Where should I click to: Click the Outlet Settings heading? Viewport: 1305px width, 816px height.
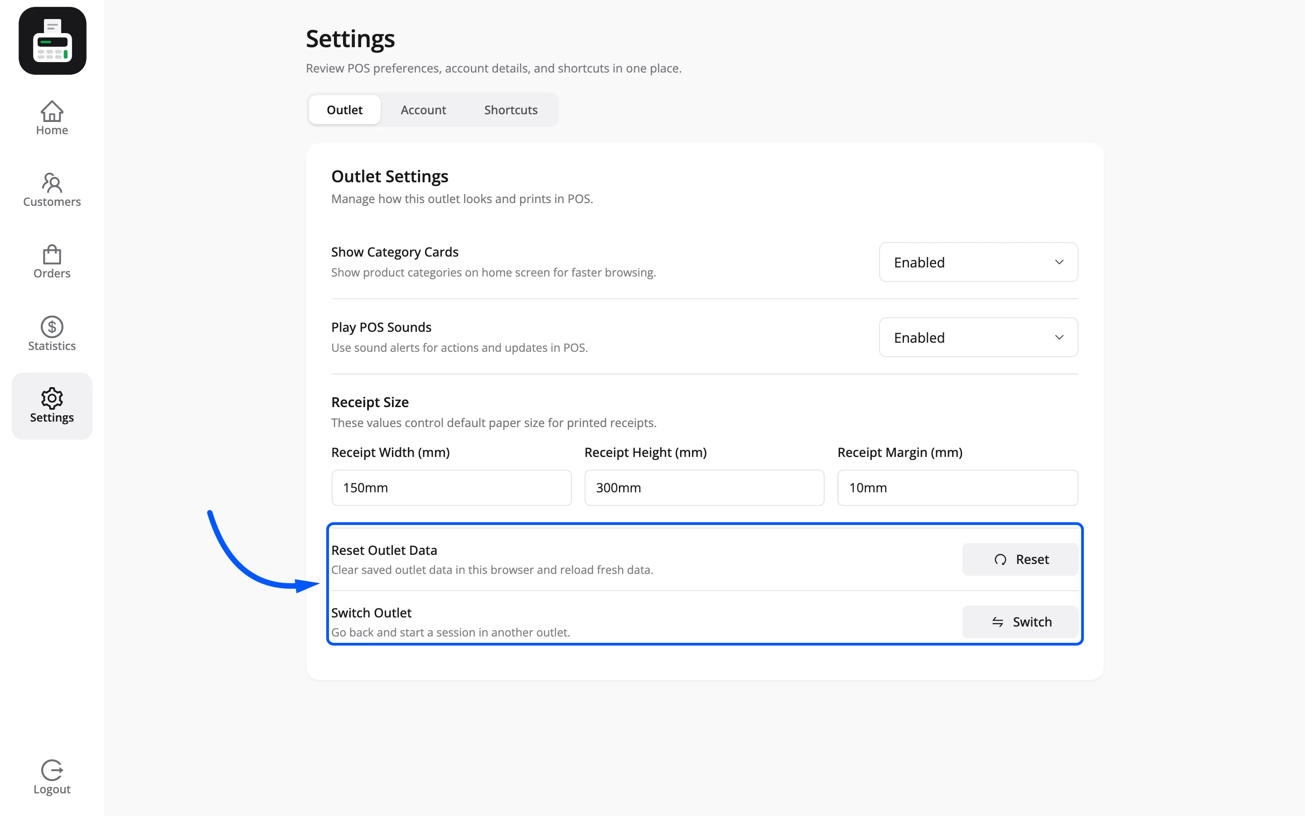tap(389, 176)
